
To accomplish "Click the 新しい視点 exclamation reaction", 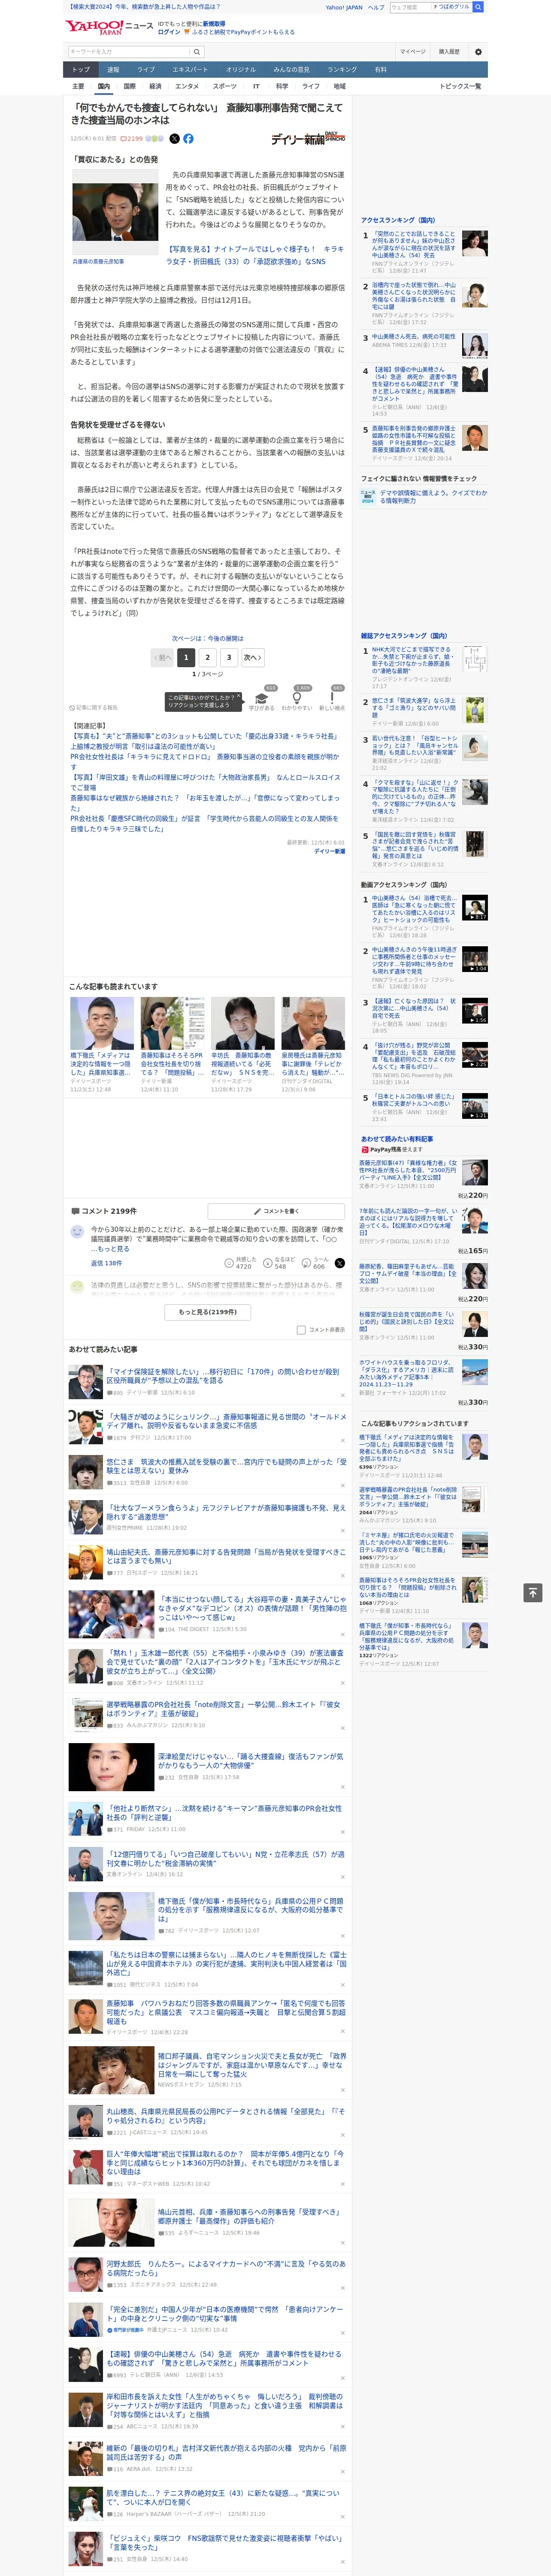I will (x=332, y=699).
